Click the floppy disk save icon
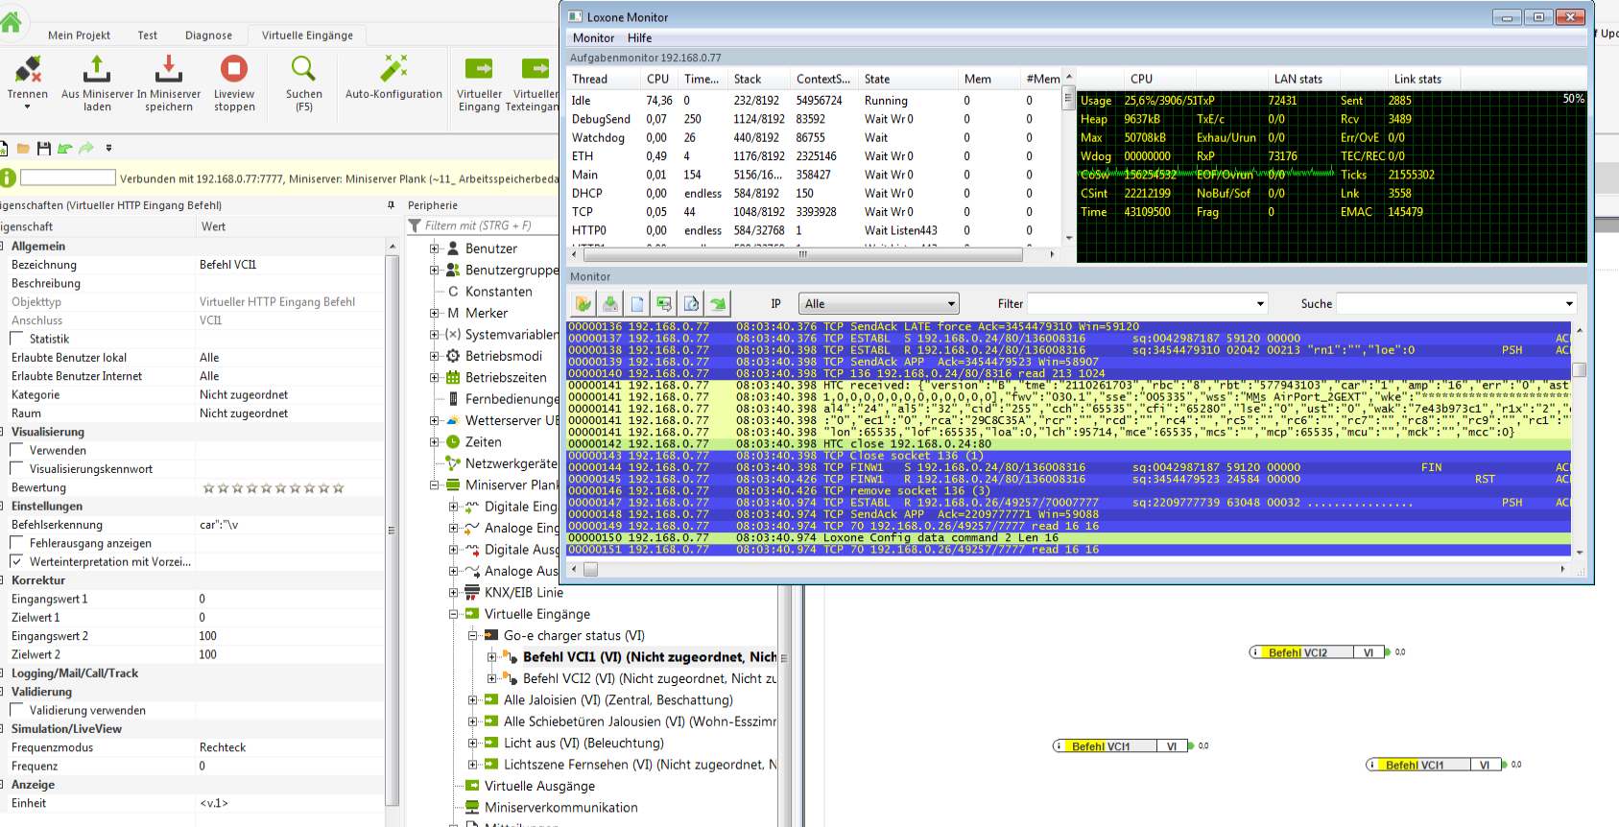Viewport: 1619px width, 827px height. 43,149
